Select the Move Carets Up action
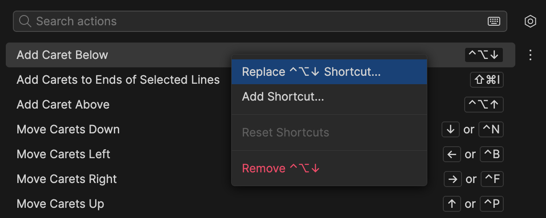The height and width of the screenshot is (218, 546). click(60, 204)
